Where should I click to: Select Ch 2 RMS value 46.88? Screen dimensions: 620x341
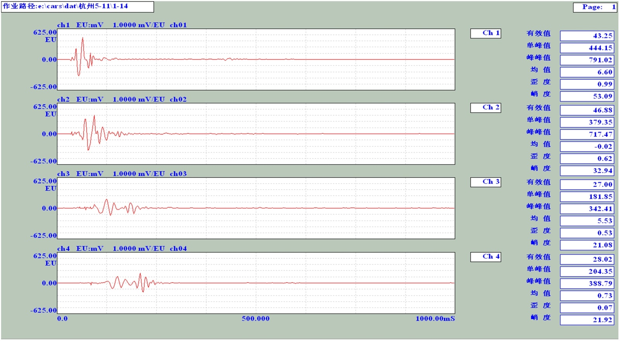pos(587,110)
